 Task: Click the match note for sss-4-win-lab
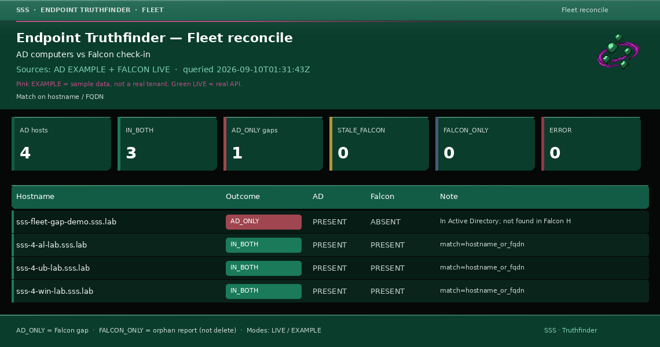pyautogui.click(x=482, y=290)
